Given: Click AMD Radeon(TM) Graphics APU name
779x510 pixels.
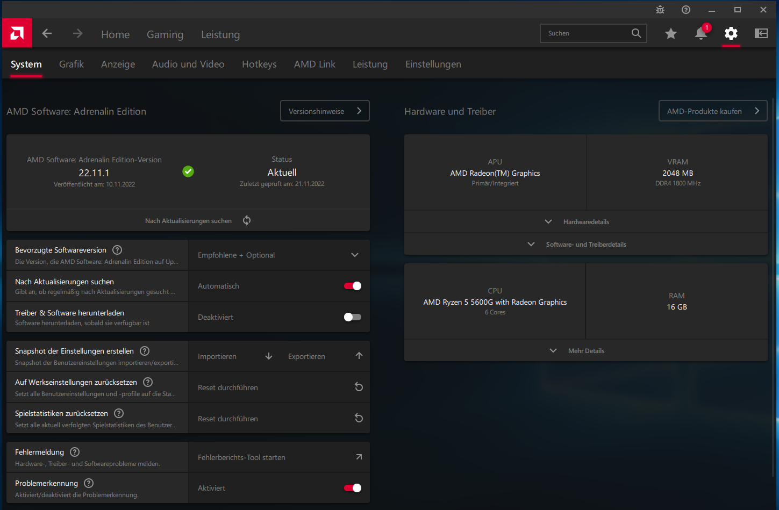Looking at the screenshot, I should [x=495, y=173].
